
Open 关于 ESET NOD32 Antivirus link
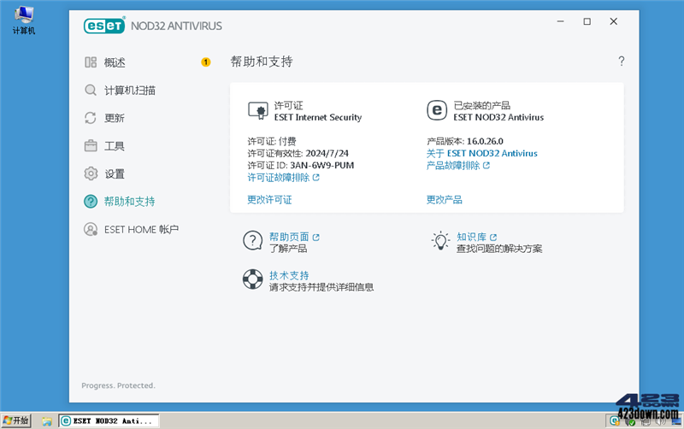(x=481, y=154)
